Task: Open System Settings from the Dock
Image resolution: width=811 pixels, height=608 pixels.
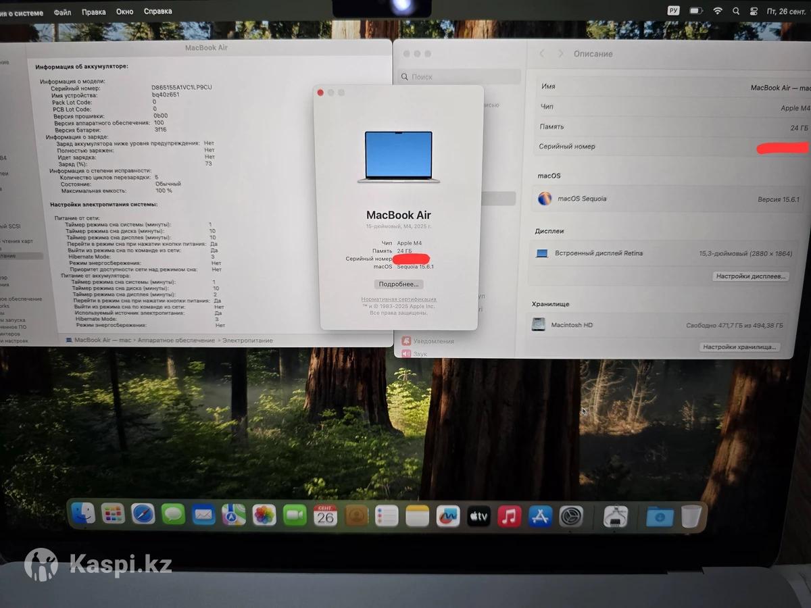Action: [572, 517]
